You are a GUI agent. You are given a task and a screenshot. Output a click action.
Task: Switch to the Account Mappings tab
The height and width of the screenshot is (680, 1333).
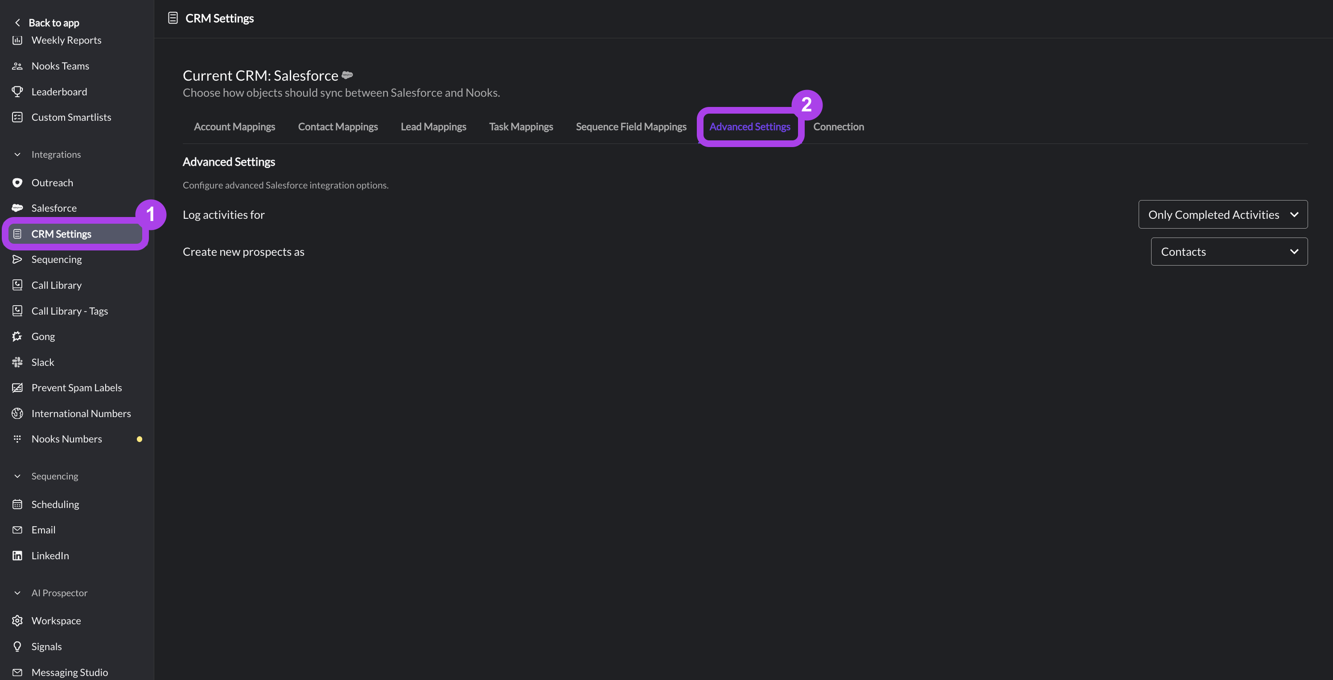(235, 127)
